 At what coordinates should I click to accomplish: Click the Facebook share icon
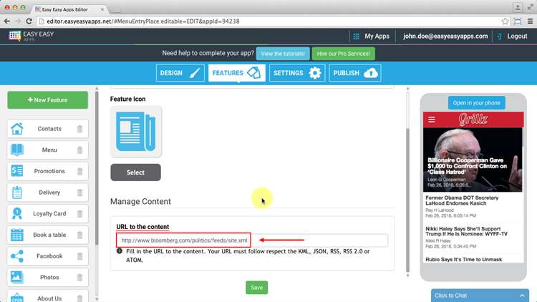coord(16,256)
